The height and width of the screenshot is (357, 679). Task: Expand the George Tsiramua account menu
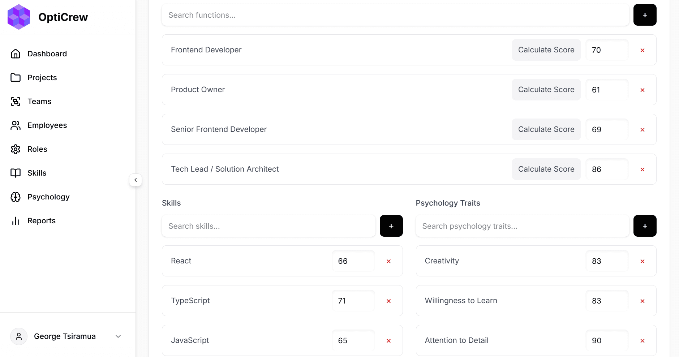click(118, 336)
